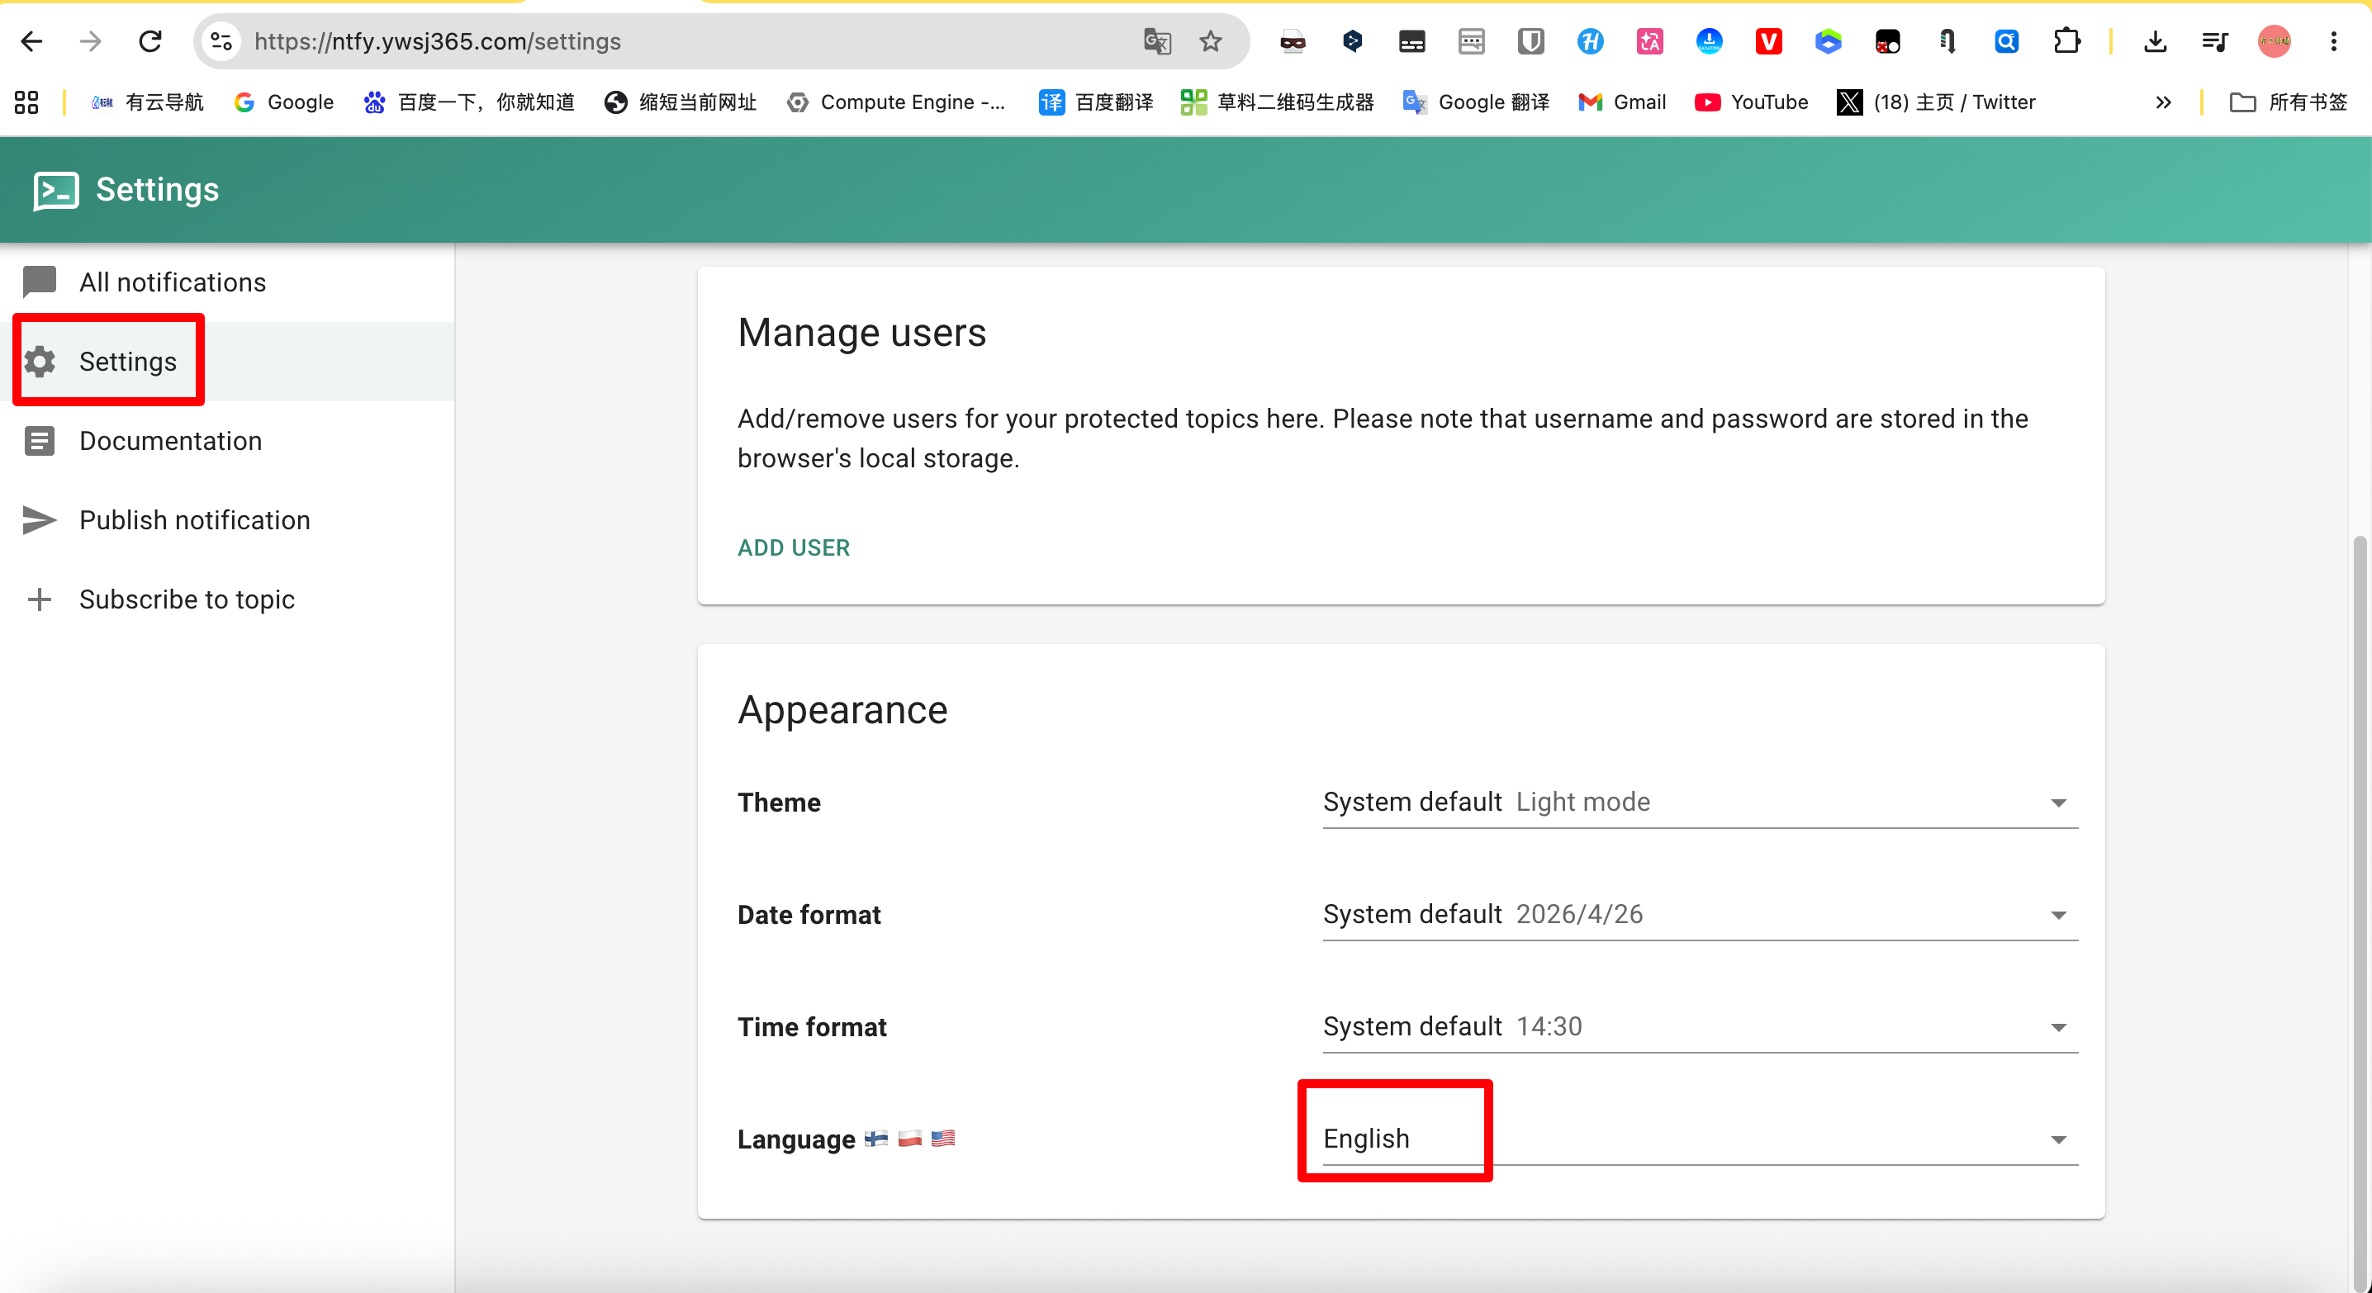Image resolution: width=2372 pixels, height=1293 pixels.
Task: Show more bookmarks with the chevron
Action: (2164, 102)
